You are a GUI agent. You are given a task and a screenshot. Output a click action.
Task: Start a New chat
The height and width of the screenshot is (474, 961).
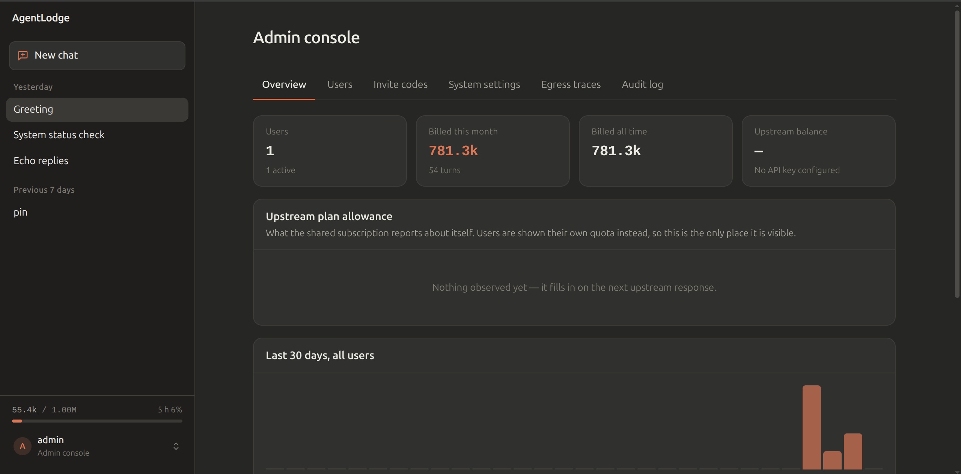(x=97, y=56)
